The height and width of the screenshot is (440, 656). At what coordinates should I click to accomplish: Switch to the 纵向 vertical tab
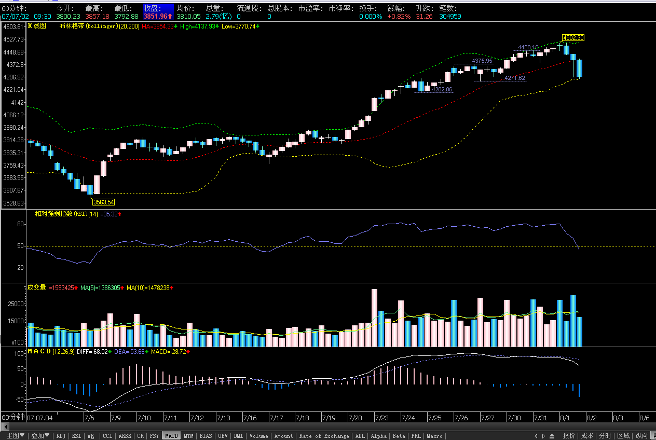(x=641, y=436)
